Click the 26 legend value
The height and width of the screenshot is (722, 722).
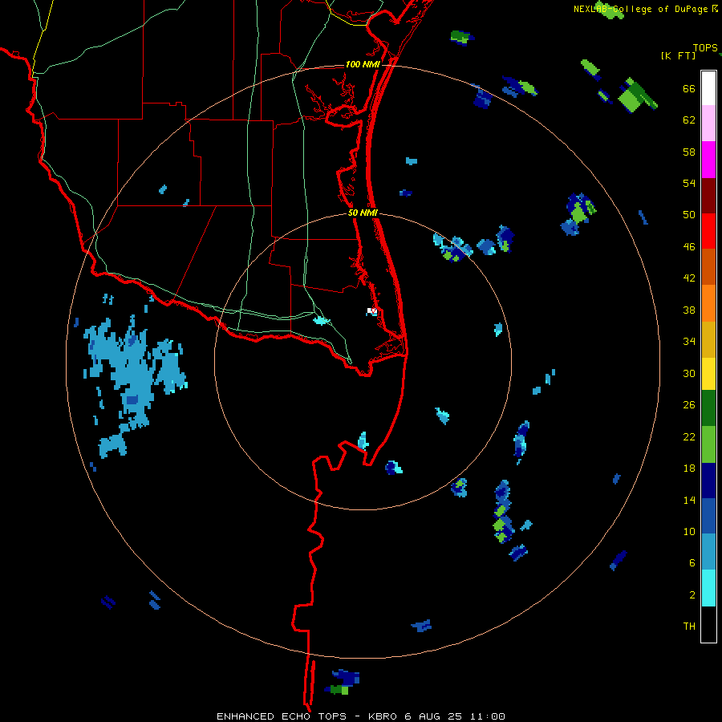(689, 405)
